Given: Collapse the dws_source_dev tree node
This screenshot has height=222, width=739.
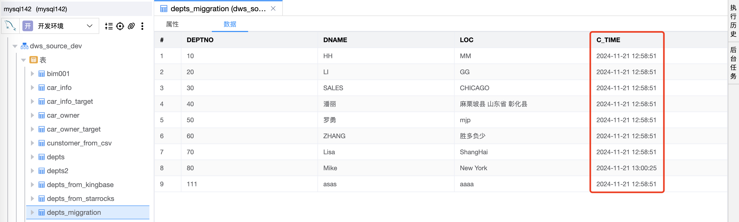Looking at the screenshot, I should pyautogui.click(x=15, y=46).
